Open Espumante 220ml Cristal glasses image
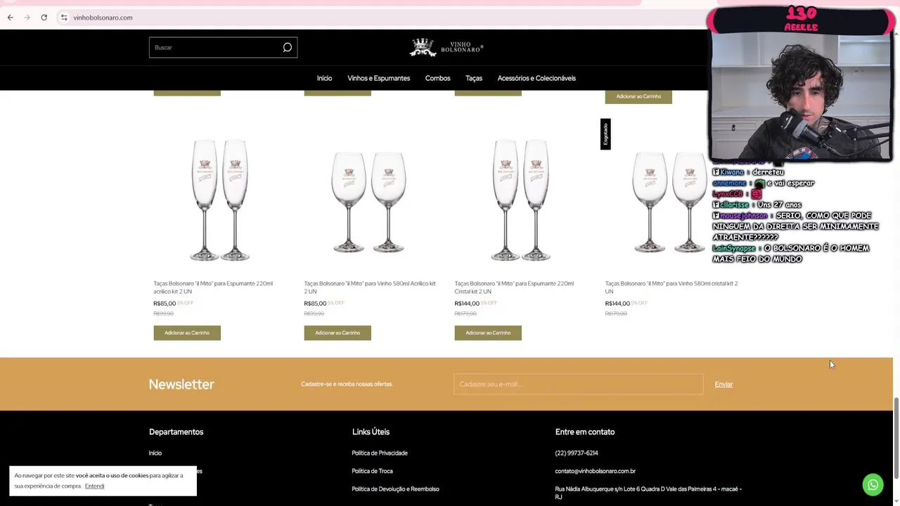 [x=521, y=200]
